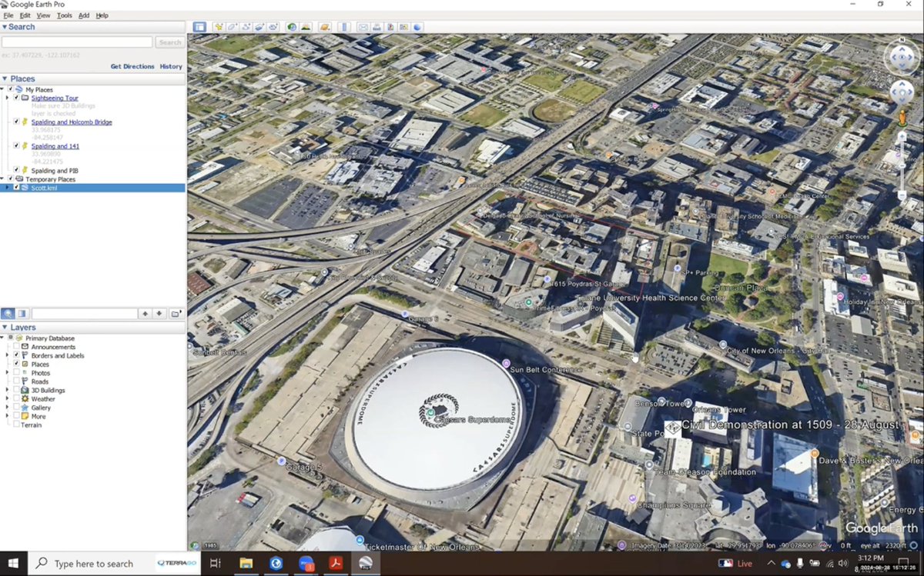Screen dimensions: 924x576
Task: Open the planet switcher toolbar icon
Action: point(325,27)
